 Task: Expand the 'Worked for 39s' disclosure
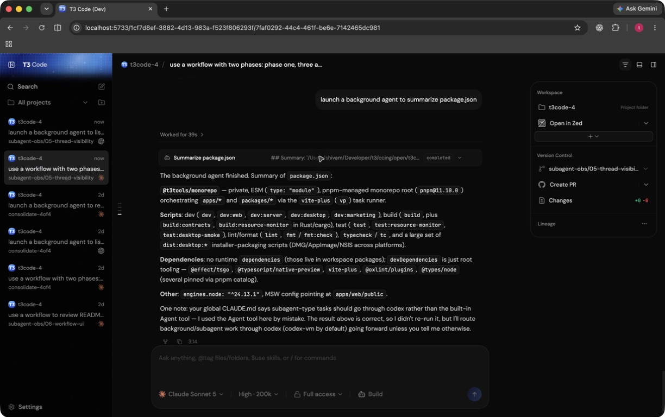tap(181, 135)
